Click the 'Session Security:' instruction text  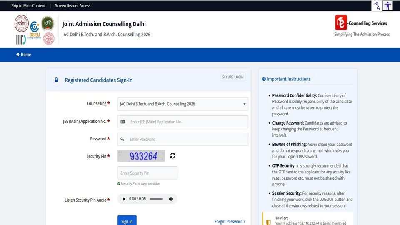287,193
